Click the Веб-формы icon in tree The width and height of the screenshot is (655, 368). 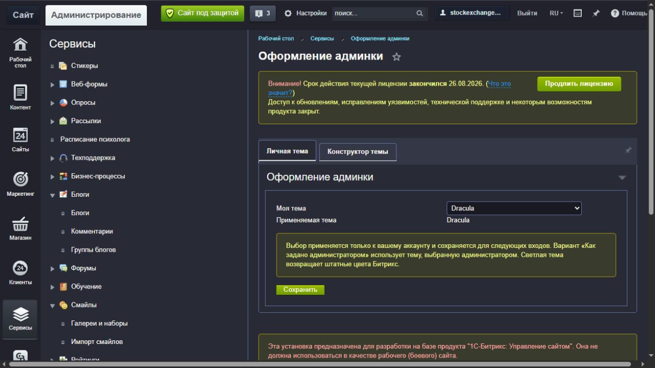tap(63, 84)
